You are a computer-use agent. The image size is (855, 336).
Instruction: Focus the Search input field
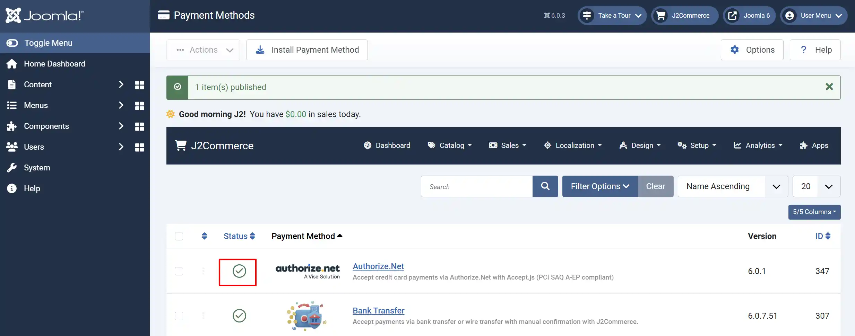(x=477, y=186)
